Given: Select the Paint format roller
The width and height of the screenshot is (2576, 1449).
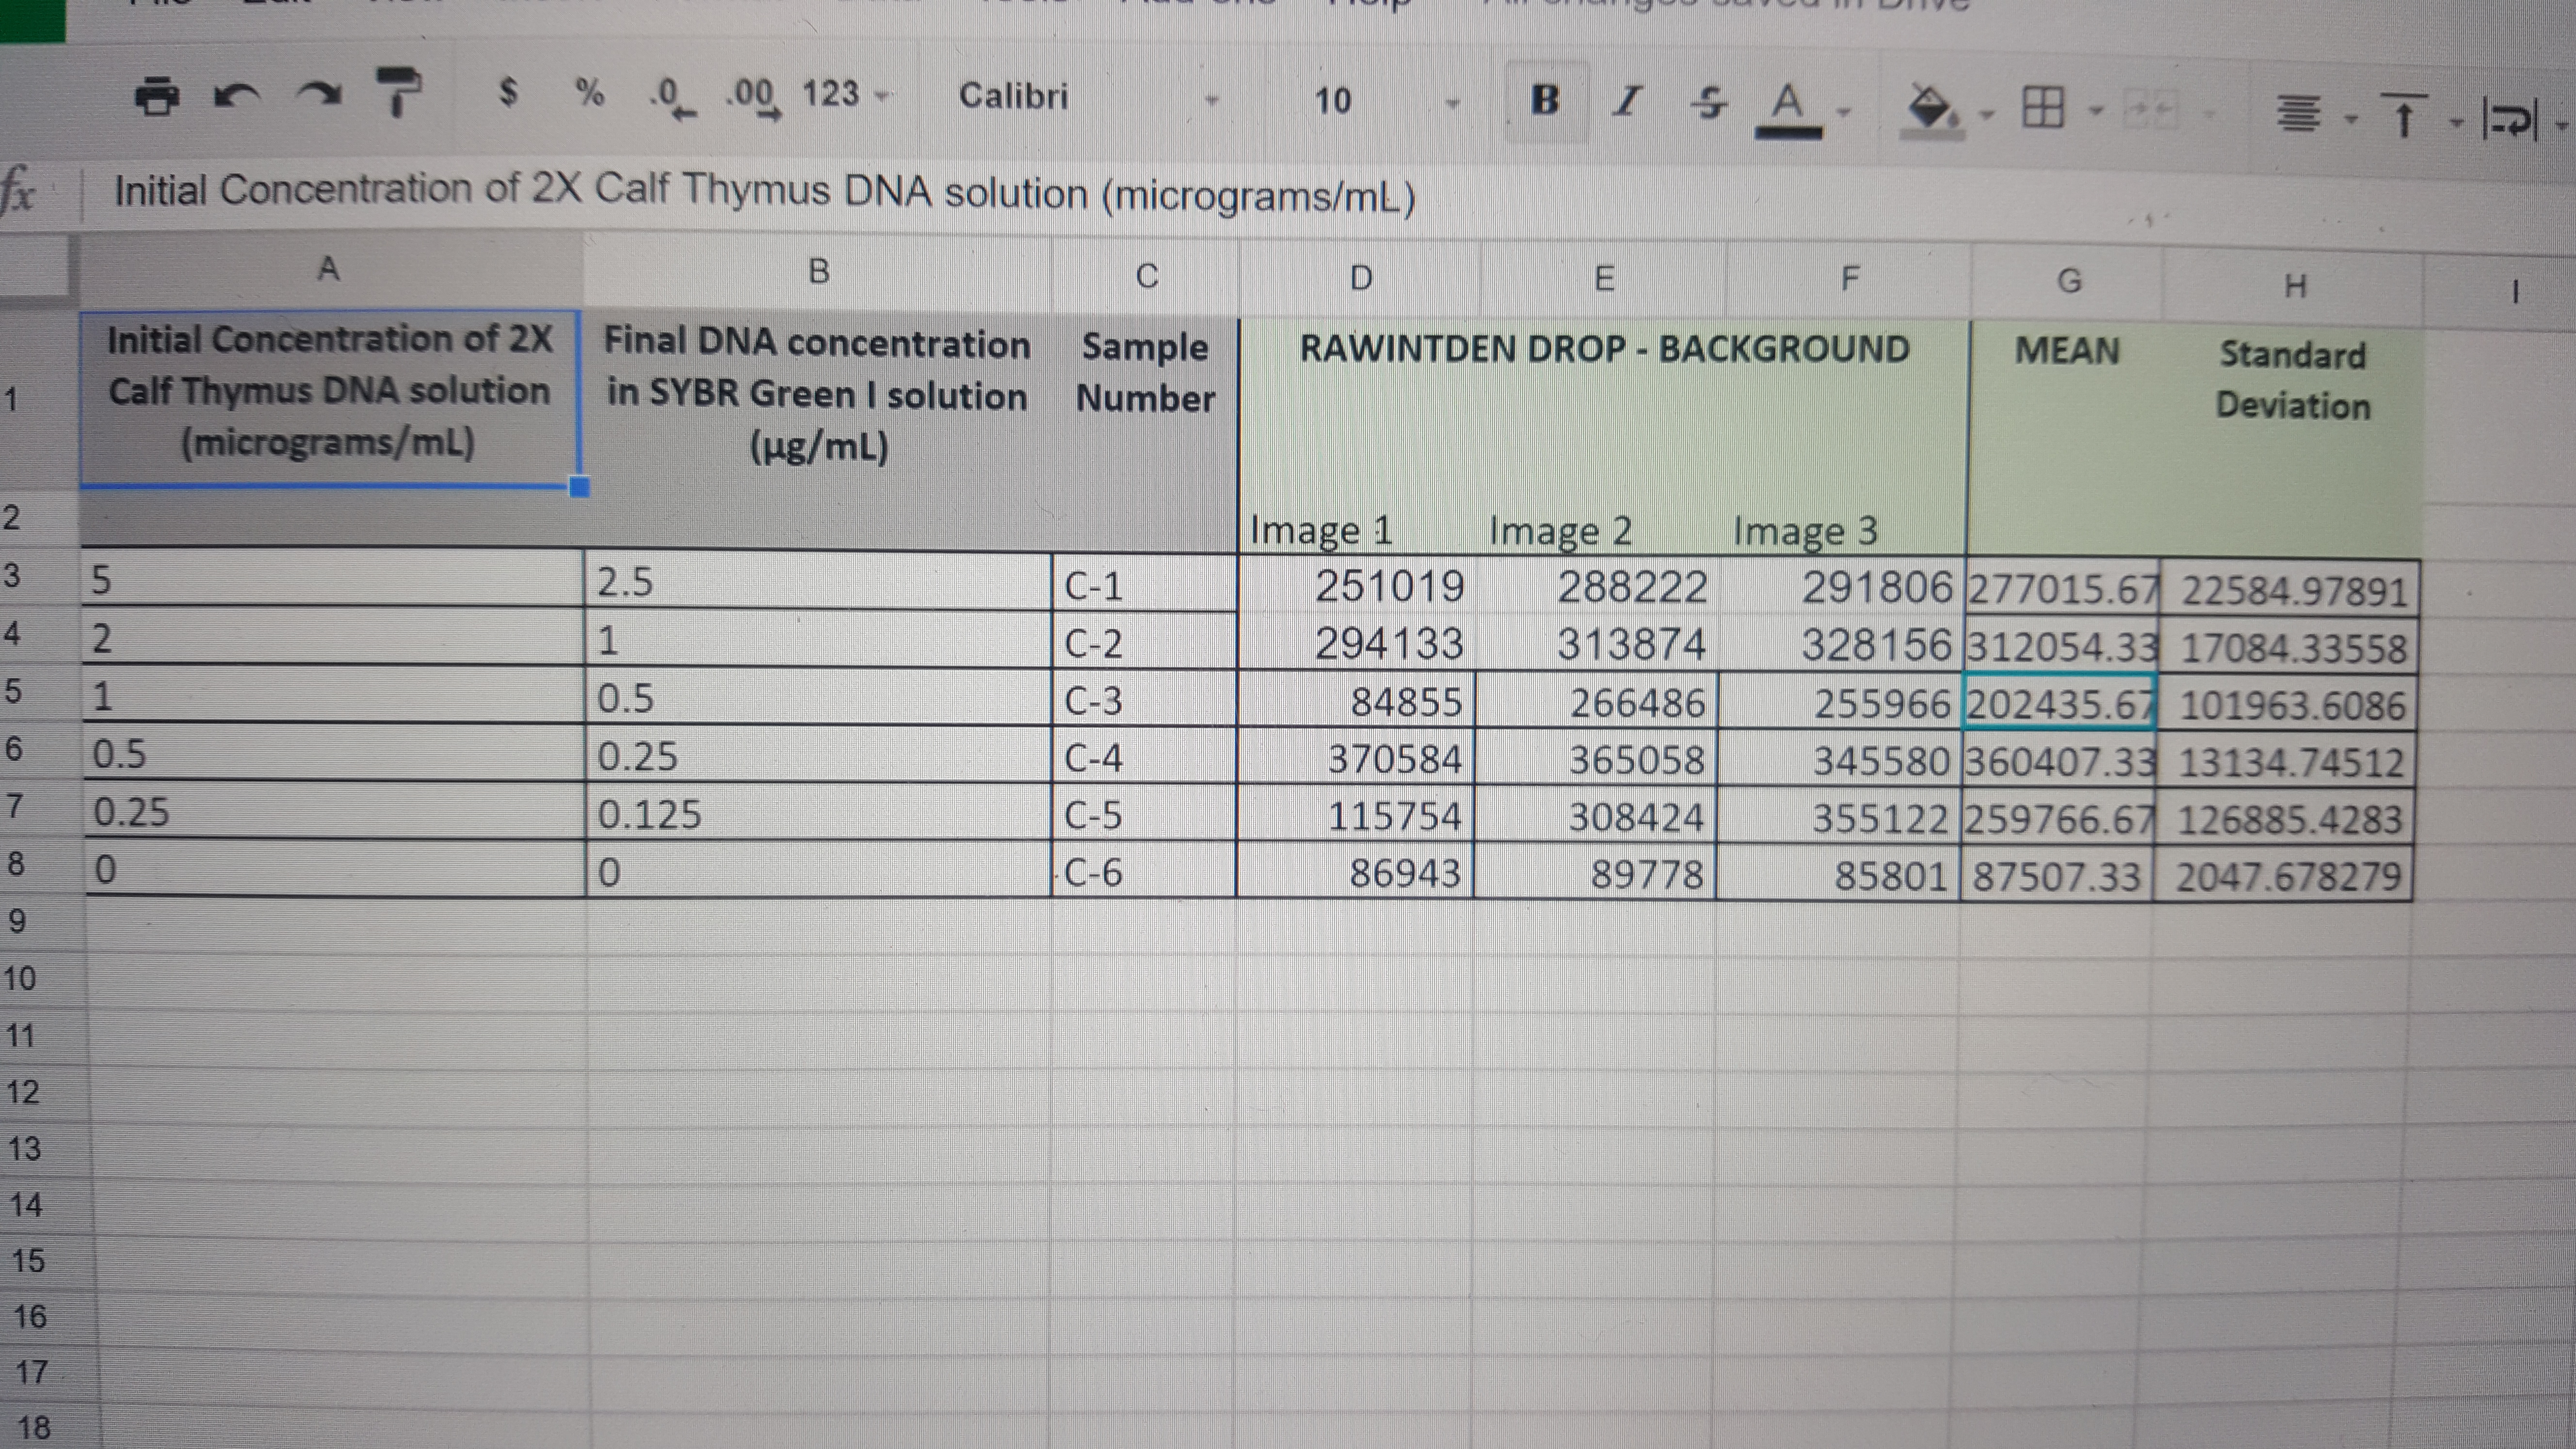Looking at the screenshot, I should pos(398,92).
